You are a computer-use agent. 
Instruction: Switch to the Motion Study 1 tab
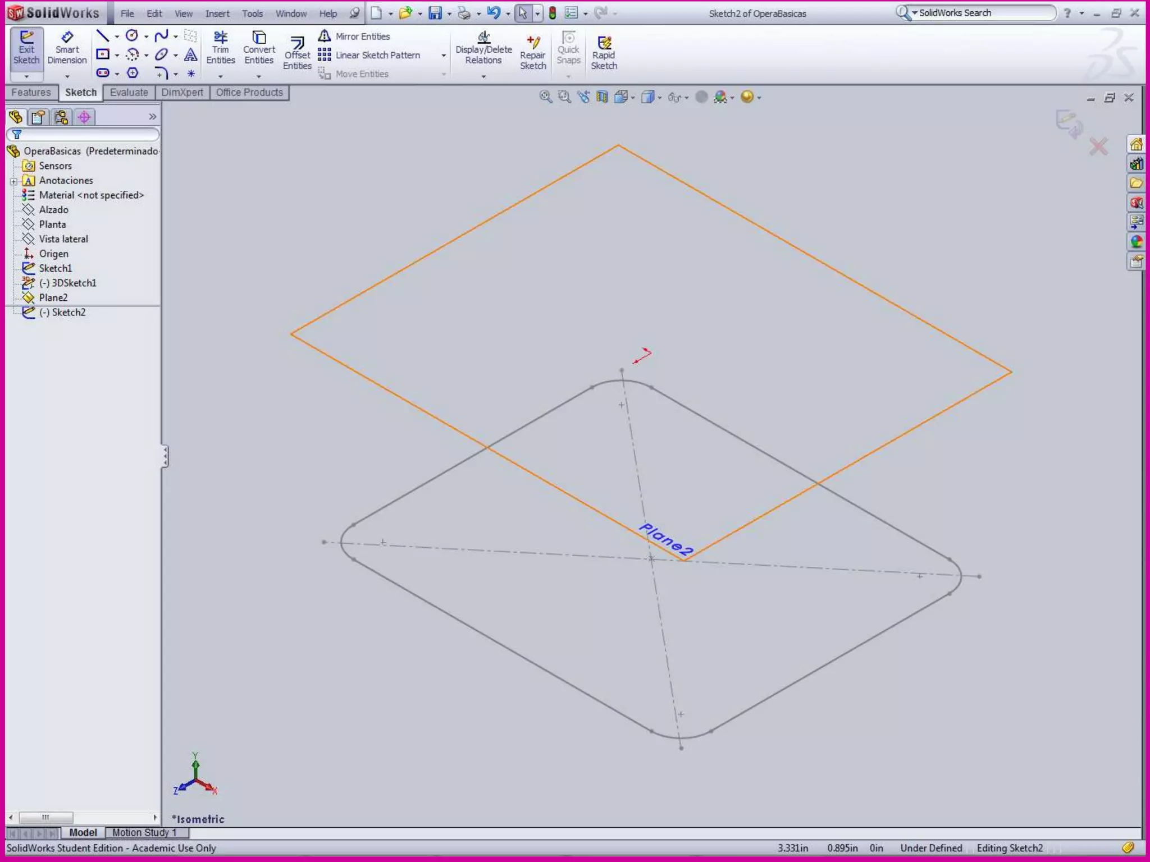(x=144, y=832)
